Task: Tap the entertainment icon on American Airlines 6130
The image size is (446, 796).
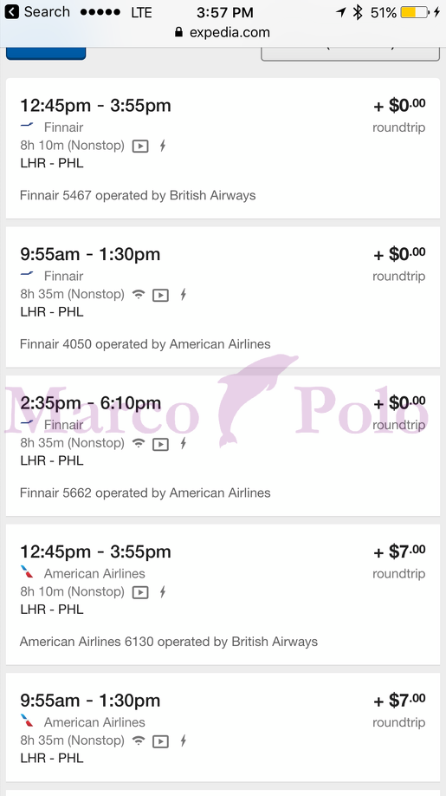Action: pos(140,592)
